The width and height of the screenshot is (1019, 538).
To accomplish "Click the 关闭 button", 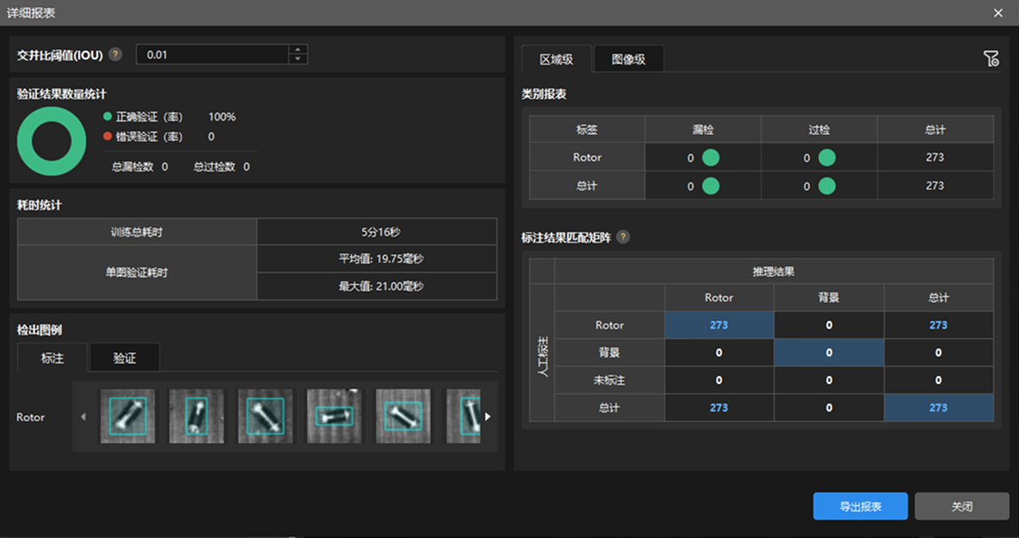I will tap(962, 506).
